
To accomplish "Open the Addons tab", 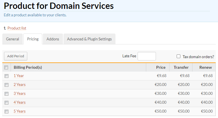I will [53, 39].
